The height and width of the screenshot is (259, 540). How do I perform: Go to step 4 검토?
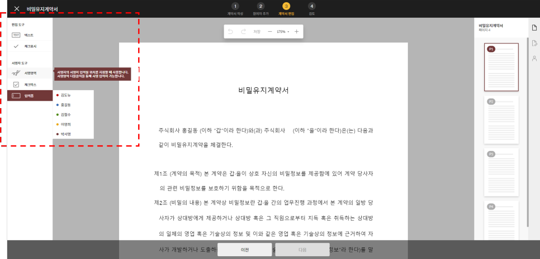(312, 9)
